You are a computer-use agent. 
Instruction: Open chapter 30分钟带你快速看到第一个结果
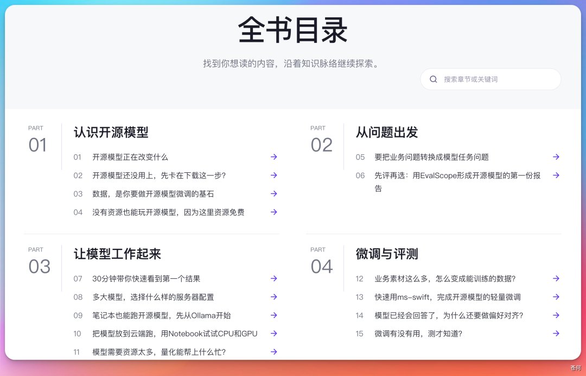click(146, 279)
